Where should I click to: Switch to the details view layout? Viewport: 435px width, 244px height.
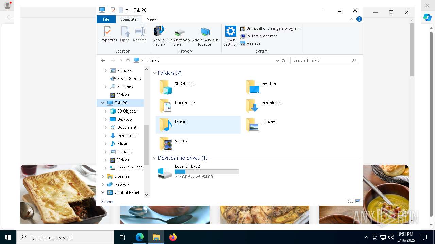tap(350, 201)
